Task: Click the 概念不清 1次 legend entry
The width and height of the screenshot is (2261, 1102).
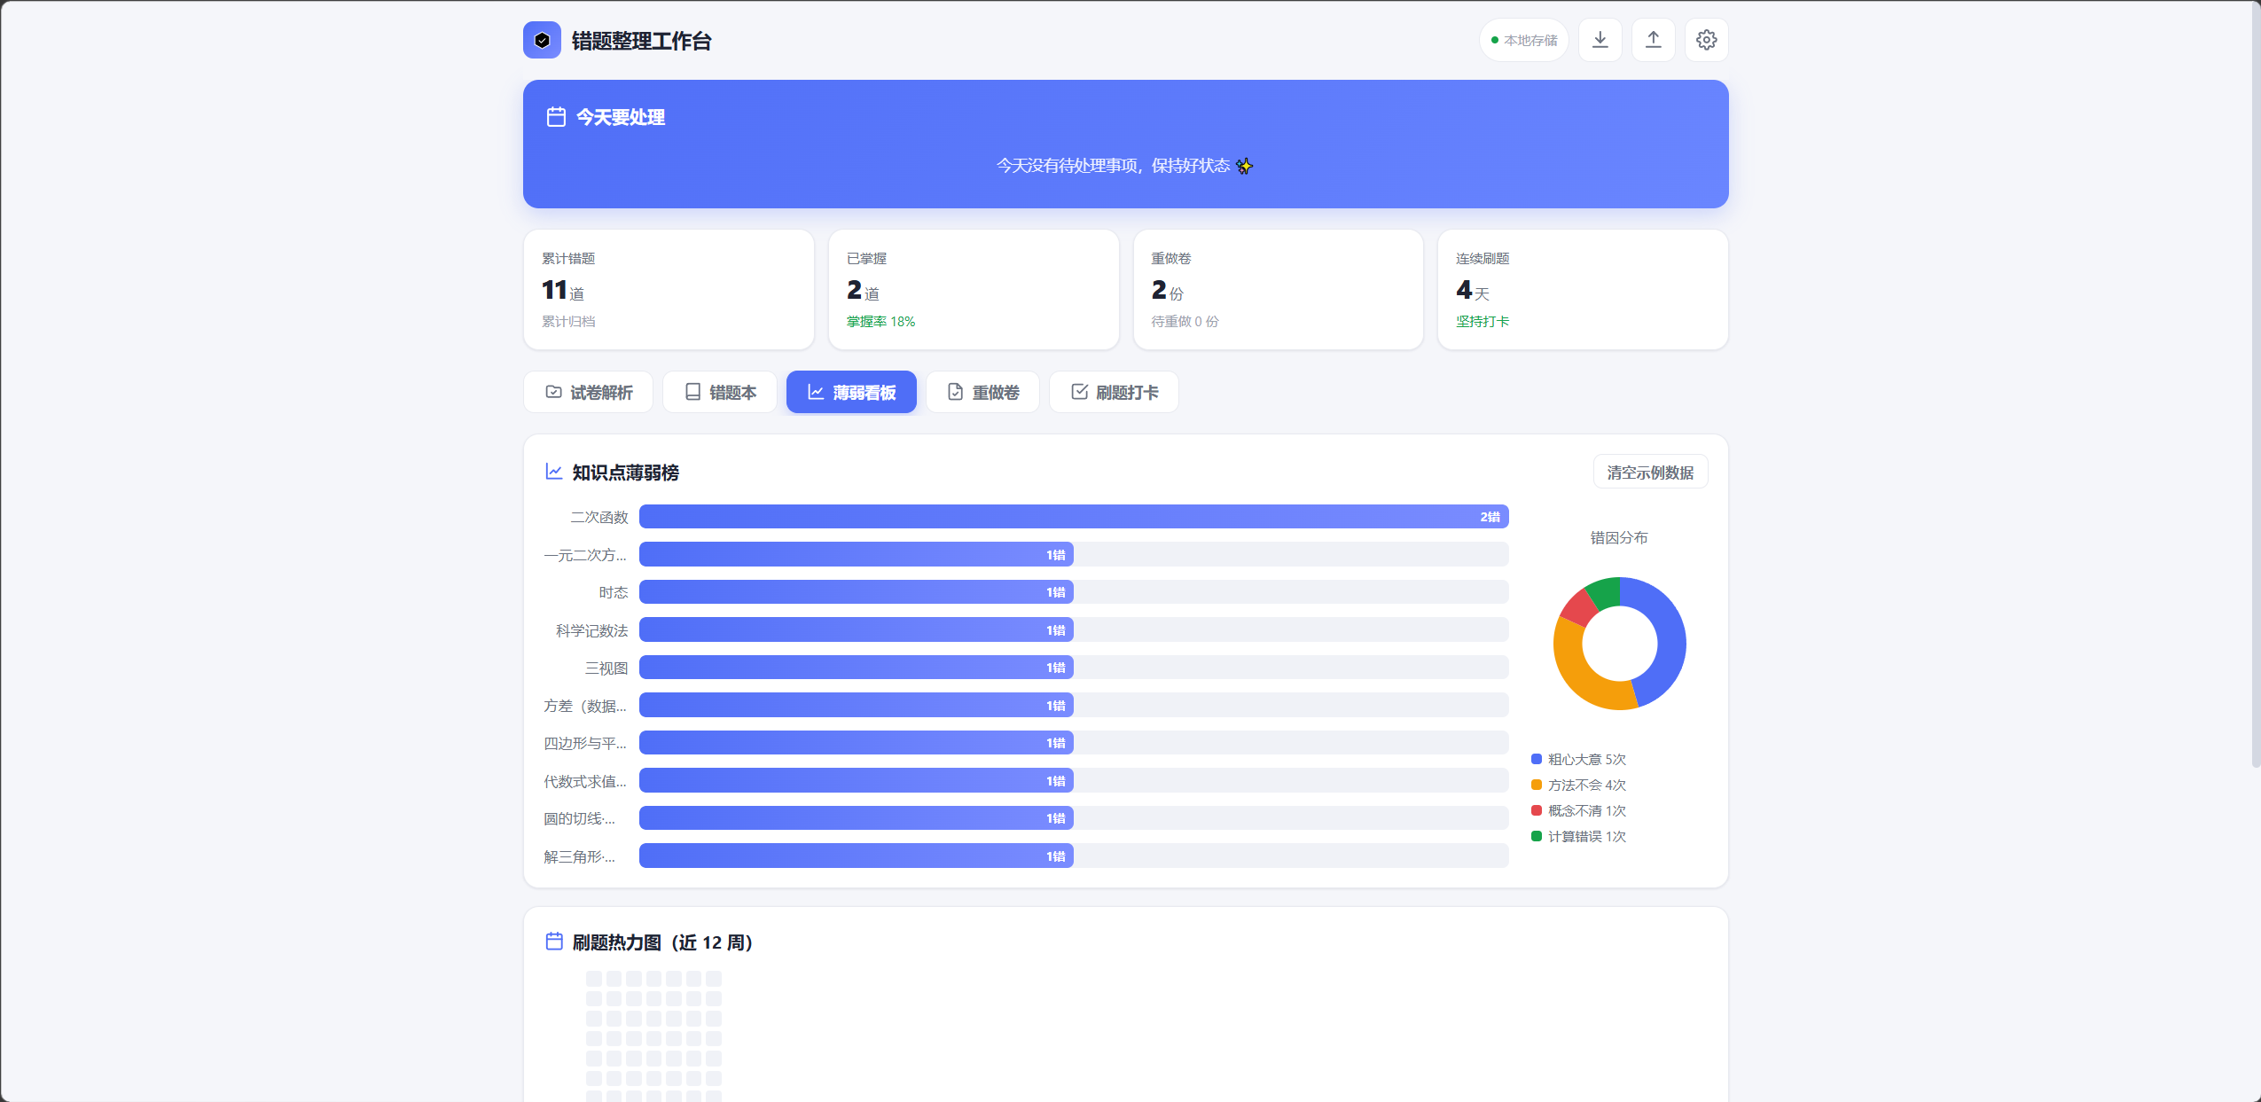Action: [1578, 811]
